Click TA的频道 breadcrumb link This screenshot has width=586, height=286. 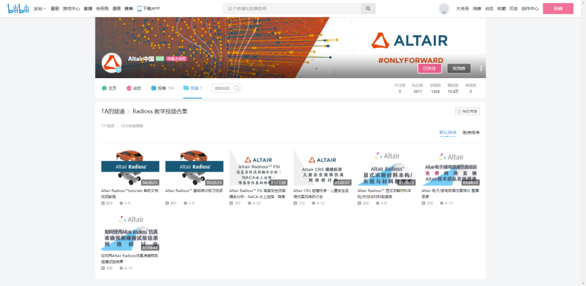(113, 111)
